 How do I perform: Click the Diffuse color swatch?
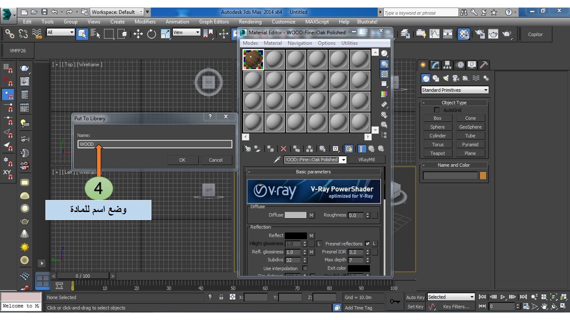(296, 215)
